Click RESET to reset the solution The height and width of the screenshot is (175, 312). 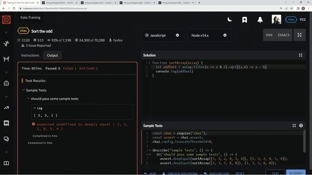(240, 173)
